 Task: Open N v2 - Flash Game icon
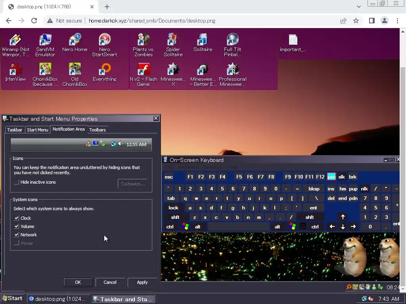click(144, 75)
